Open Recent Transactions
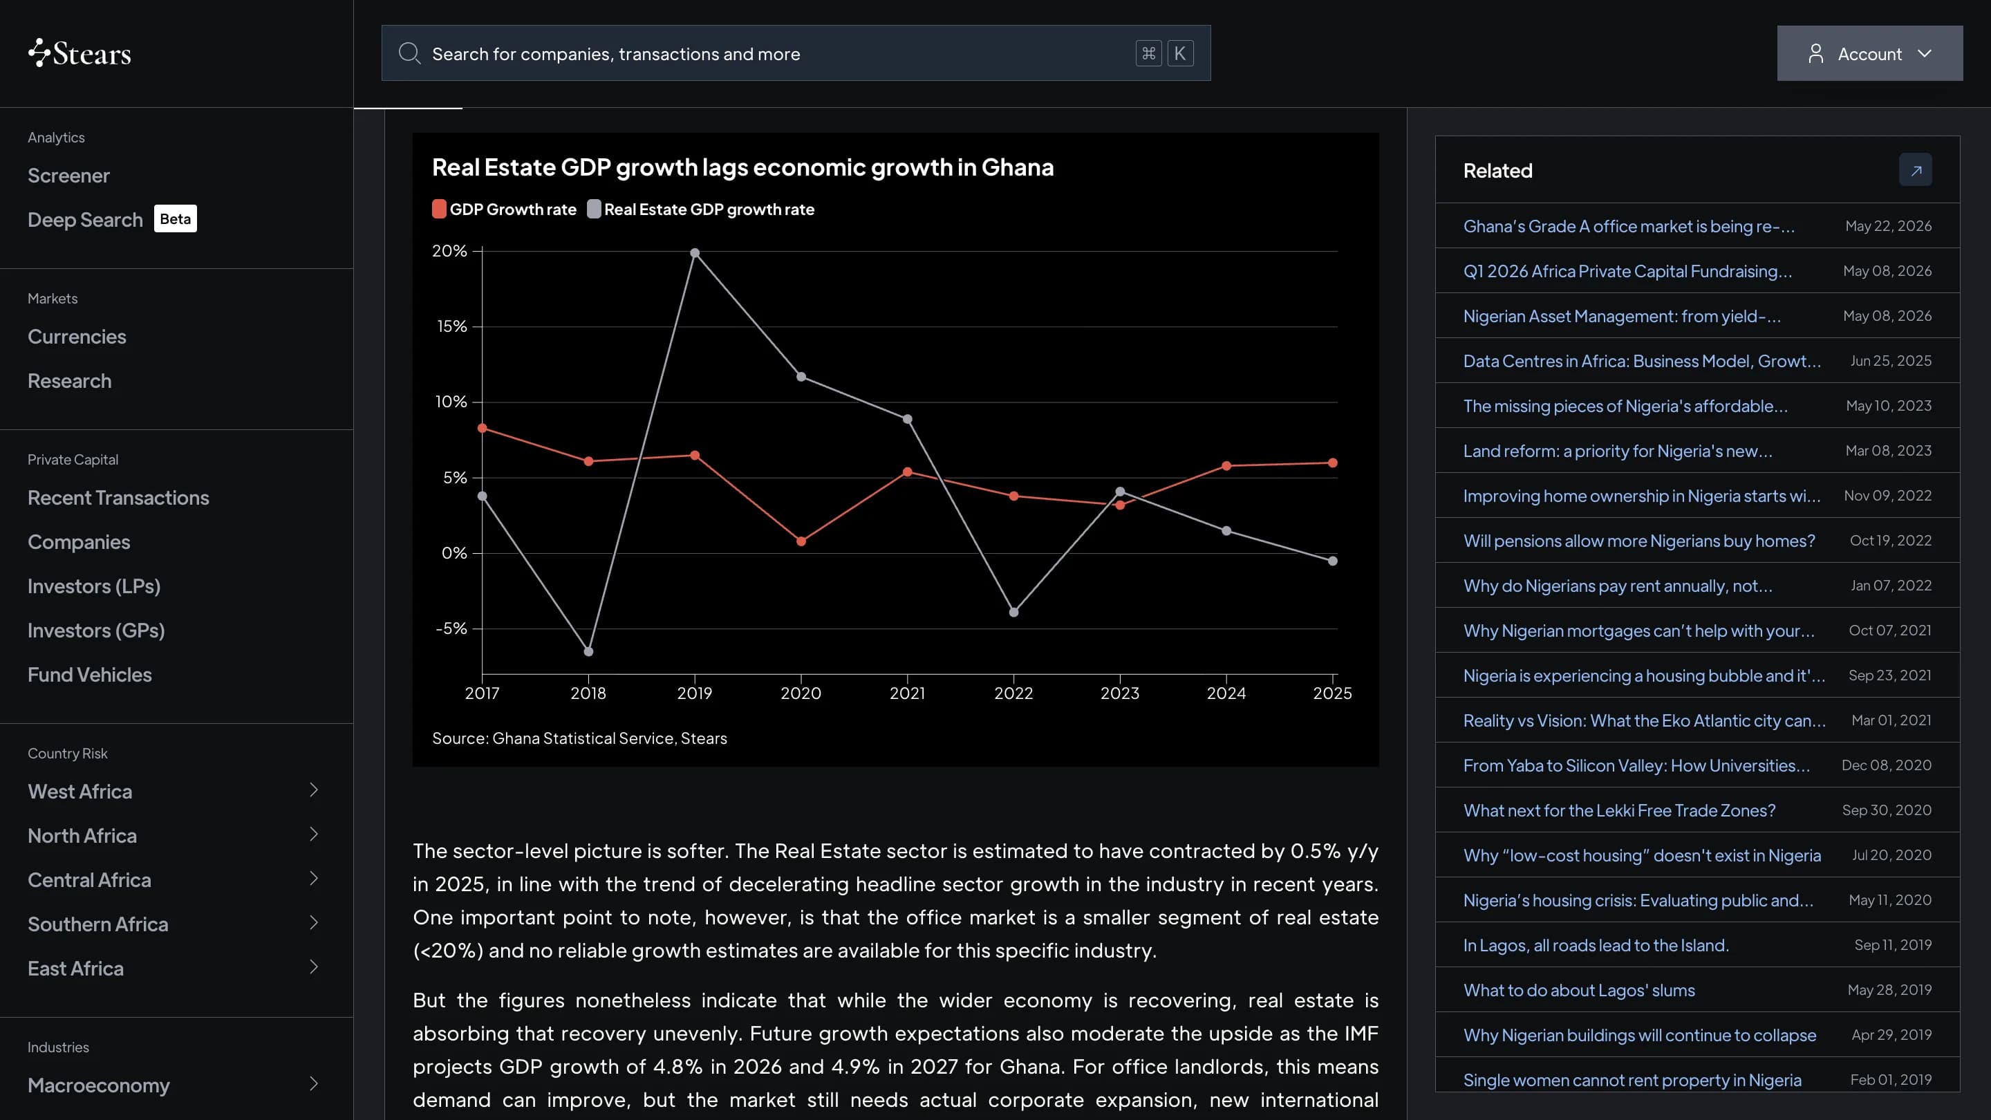The width and height of the screenshot is (1991, 1120). [x=118, y=498]
